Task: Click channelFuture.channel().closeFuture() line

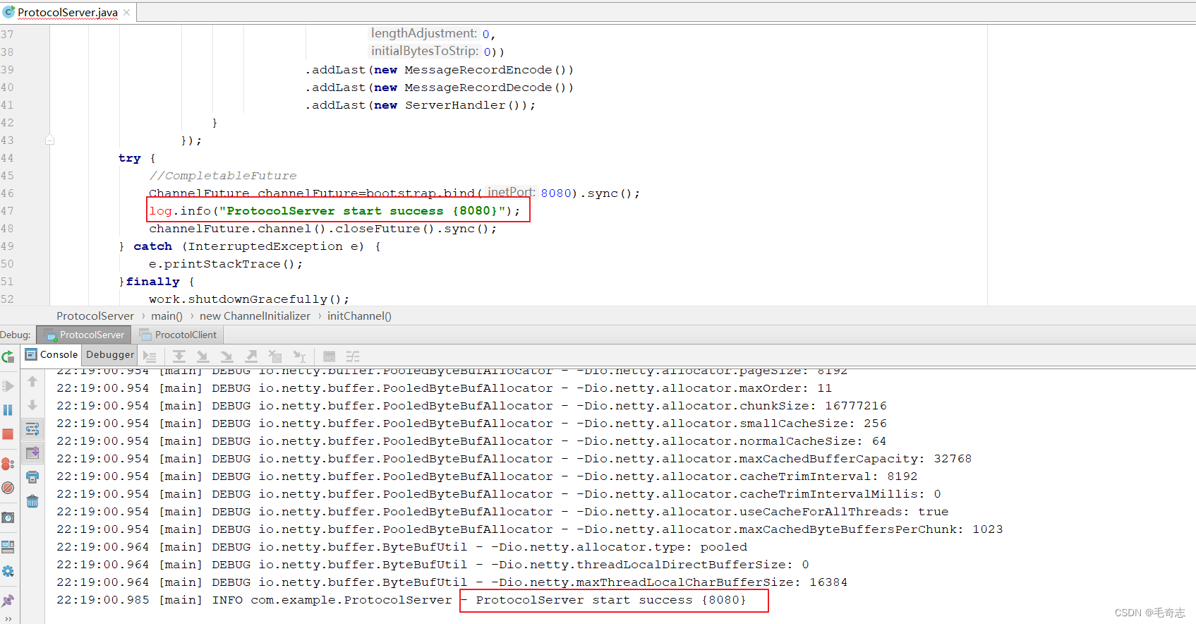Action: coord(322,229)
